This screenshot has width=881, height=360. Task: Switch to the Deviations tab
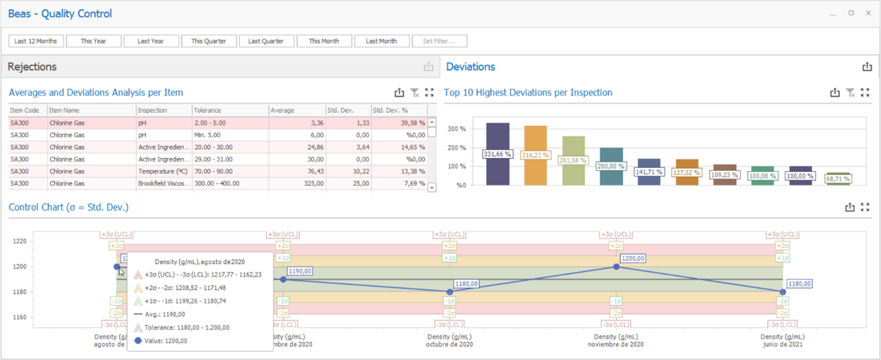[470, 67]
